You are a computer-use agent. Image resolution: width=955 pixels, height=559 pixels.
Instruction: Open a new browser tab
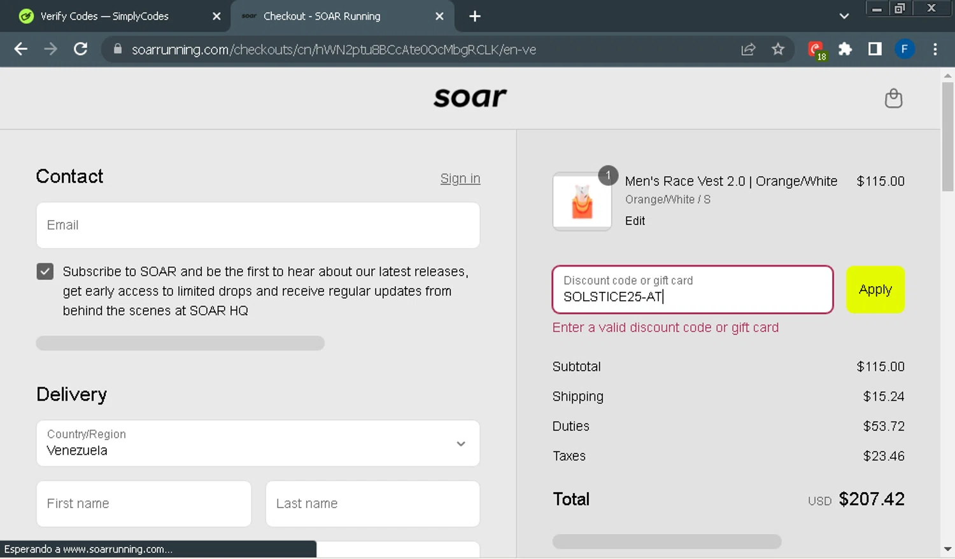(x=474, y=17)
